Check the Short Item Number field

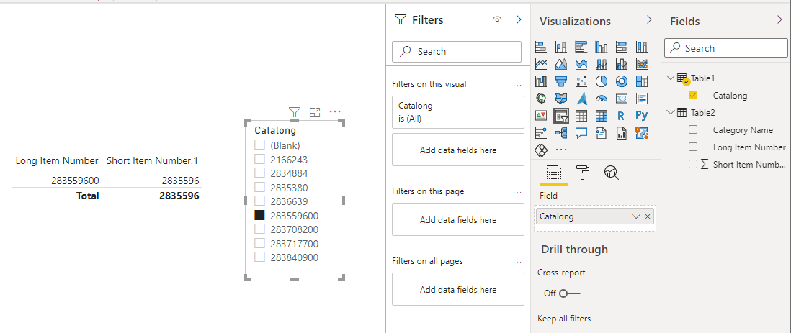click(692, 164)
